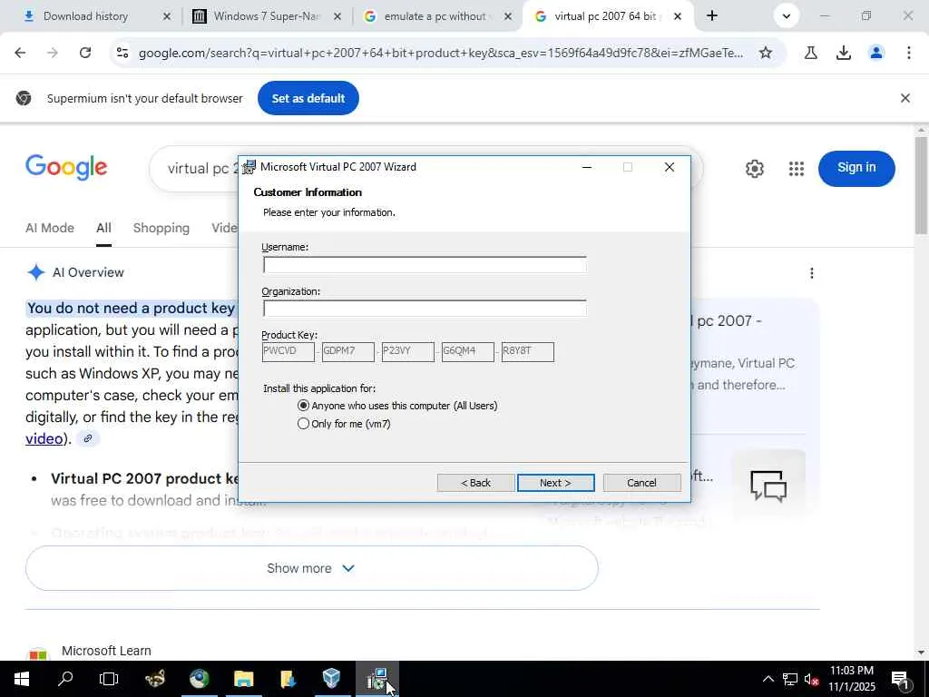Image resolution: width=929 pixels, height=697 pixels.
Task: Open the browser three-dot menu
Action: click(x=908, y=53)
